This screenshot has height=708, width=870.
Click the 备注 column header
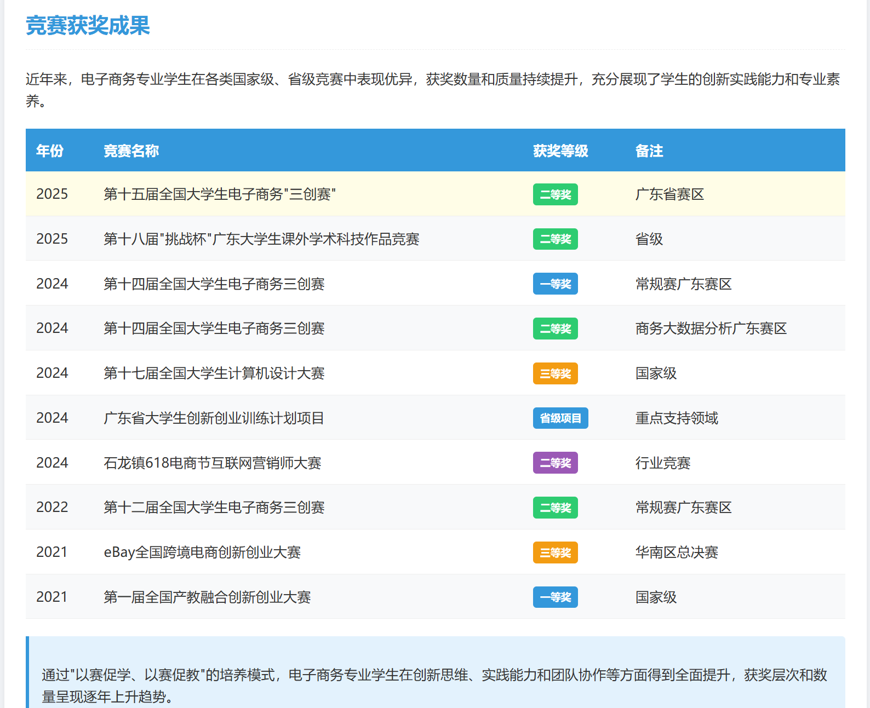tap(649, 151)
